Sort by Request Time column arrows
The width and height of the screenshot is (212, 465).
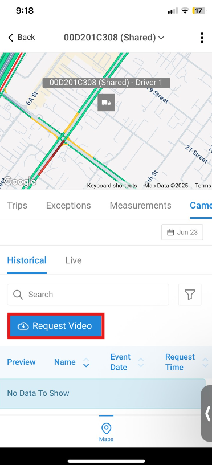[x=205, y=362]
